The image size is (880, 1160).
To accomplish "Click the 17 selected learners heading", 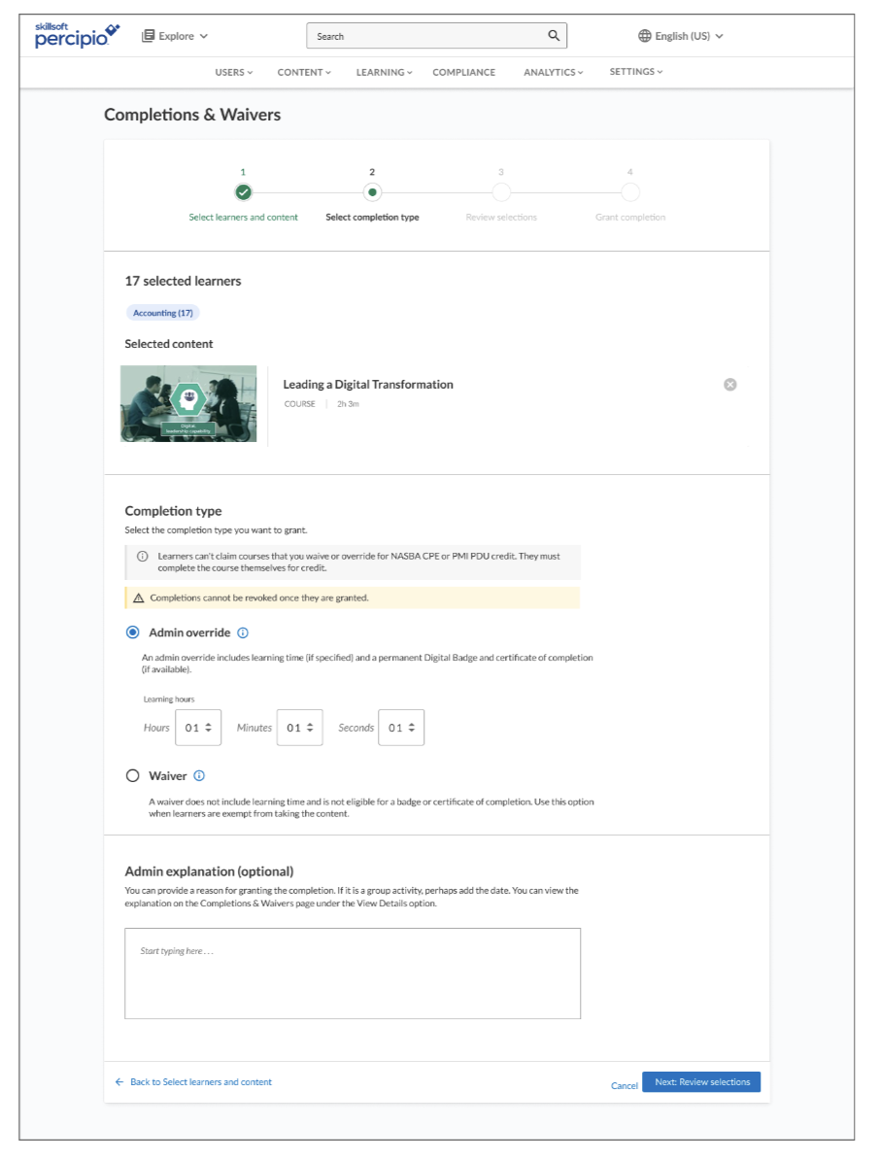I will (x=183, y=281).
